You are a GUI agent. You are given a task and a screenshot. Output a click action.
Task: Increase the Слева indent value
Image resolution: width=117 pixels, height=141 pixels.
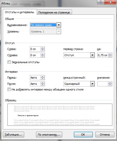tap(42, 48)
